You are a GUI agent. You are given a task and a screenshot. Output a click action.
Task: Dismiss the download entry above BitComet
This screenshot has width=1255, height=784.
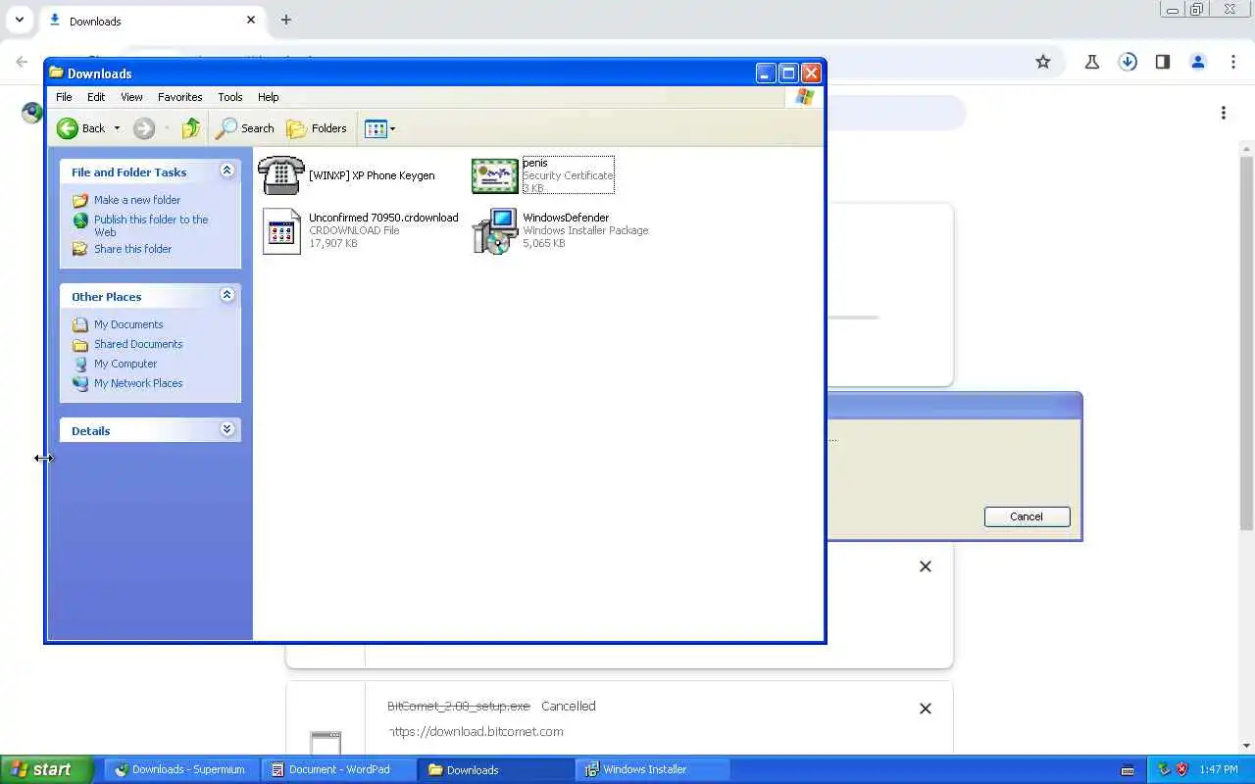click(926, 566)
